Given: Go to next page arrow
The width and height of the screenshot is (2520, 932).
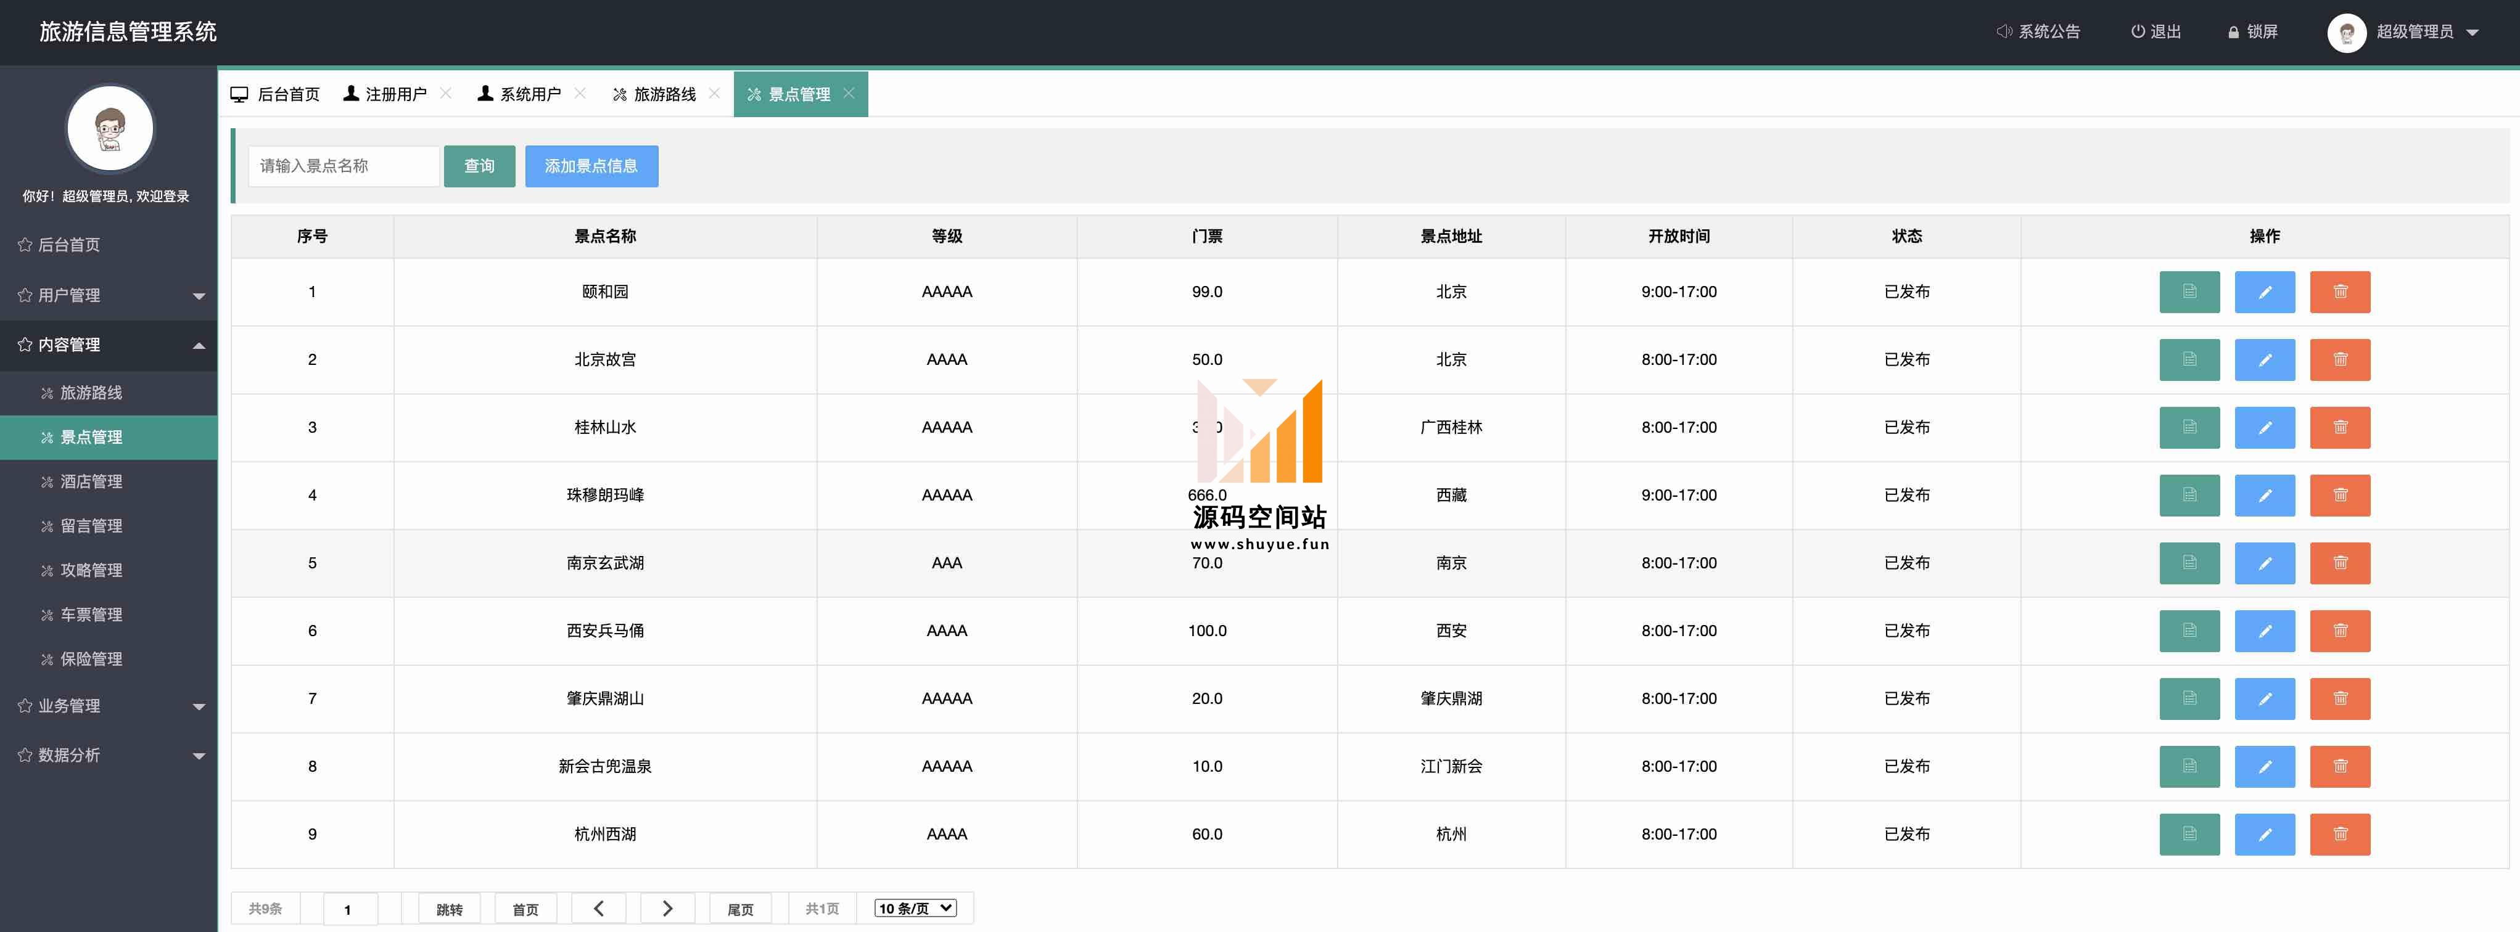Looking at the screenshot, I should pyautogui.click(x=667, y=909).
